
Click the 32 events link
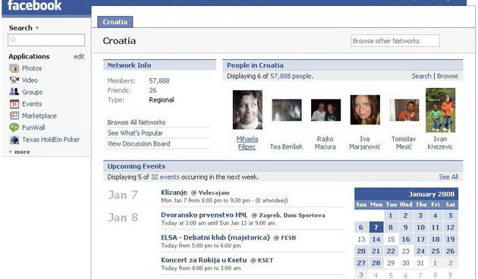[165, 177]
